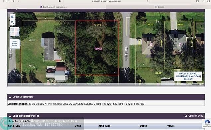Collapse the Legal Description section
This screenshot has height=130, width=211.
click(x=10, y=97)
